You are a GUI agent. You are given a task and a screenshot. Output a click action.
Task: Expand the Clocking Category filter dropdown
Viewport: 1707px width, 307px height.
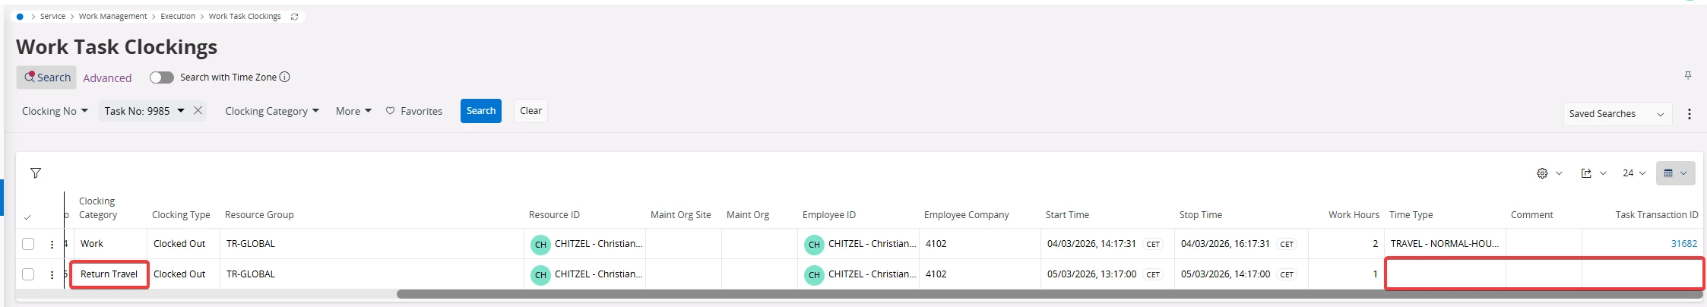point(271,111)
